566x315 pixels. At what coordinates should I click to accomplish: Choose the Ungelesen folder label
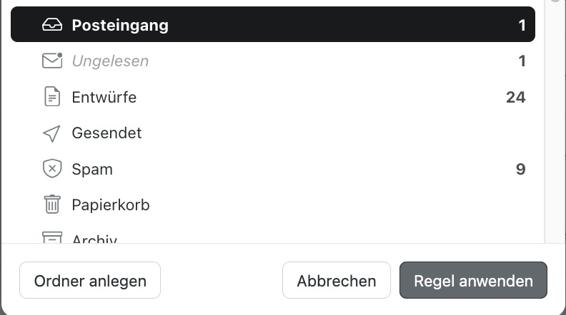click(x=110, y=61)
